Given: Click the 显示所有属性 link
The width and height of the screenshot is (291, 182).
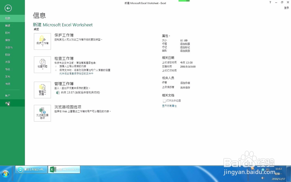Looking at the screenshot, I should tap(169, 106).
